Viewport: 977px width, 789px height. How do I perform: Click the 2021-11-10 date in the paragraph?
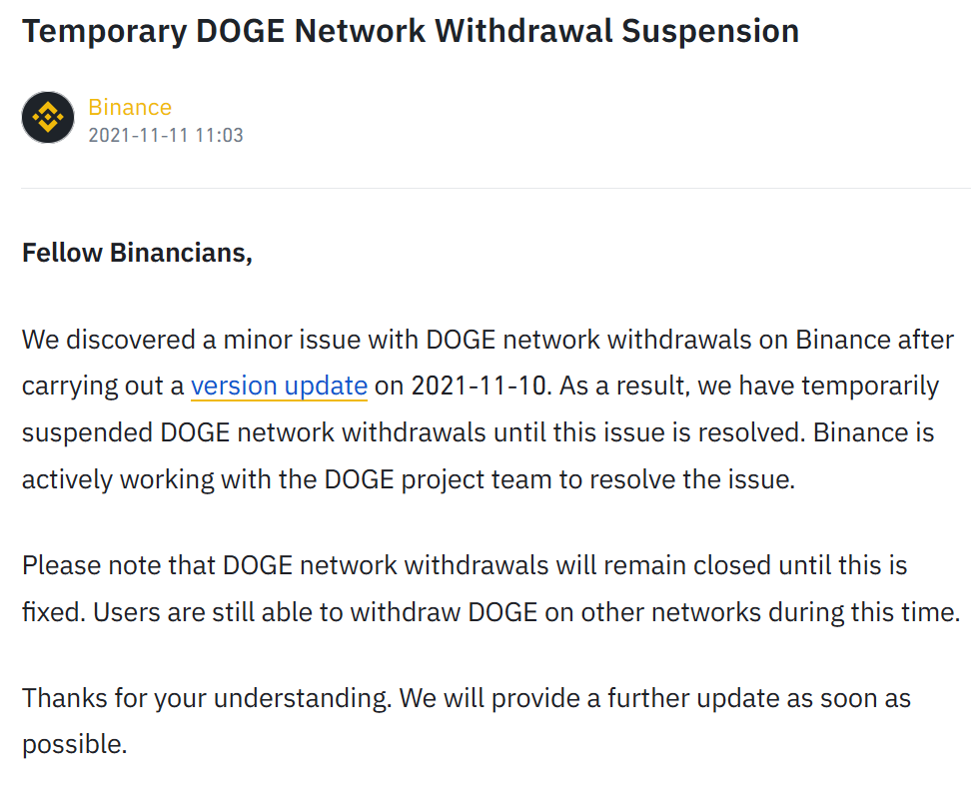pos(482,387)
